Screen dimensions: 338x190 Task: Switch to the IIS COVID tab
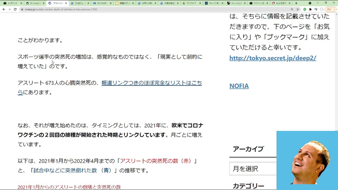click(x=102, y=3)
